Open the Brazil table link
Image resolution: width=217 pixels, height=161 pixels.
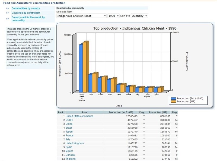point(69,128)
